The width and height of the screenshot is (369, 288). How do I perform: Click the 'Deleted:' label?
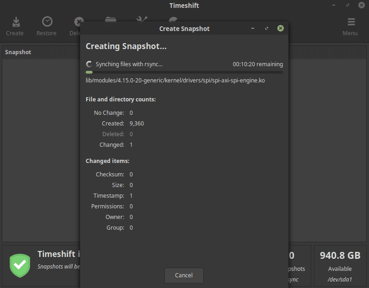click(x=113, y=134)
